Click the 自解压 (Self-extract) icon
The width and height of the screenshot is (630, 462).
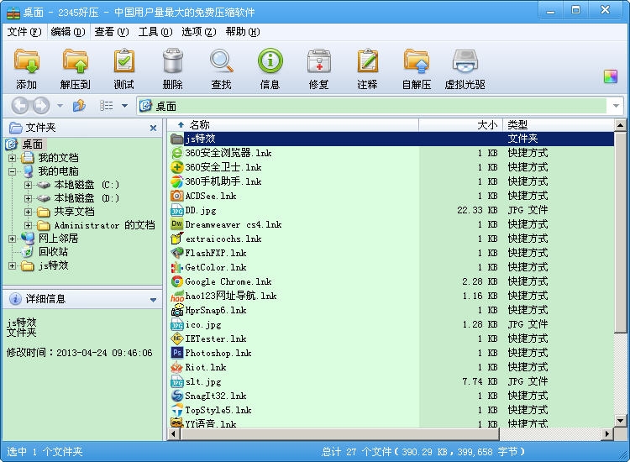click(417, 61)
